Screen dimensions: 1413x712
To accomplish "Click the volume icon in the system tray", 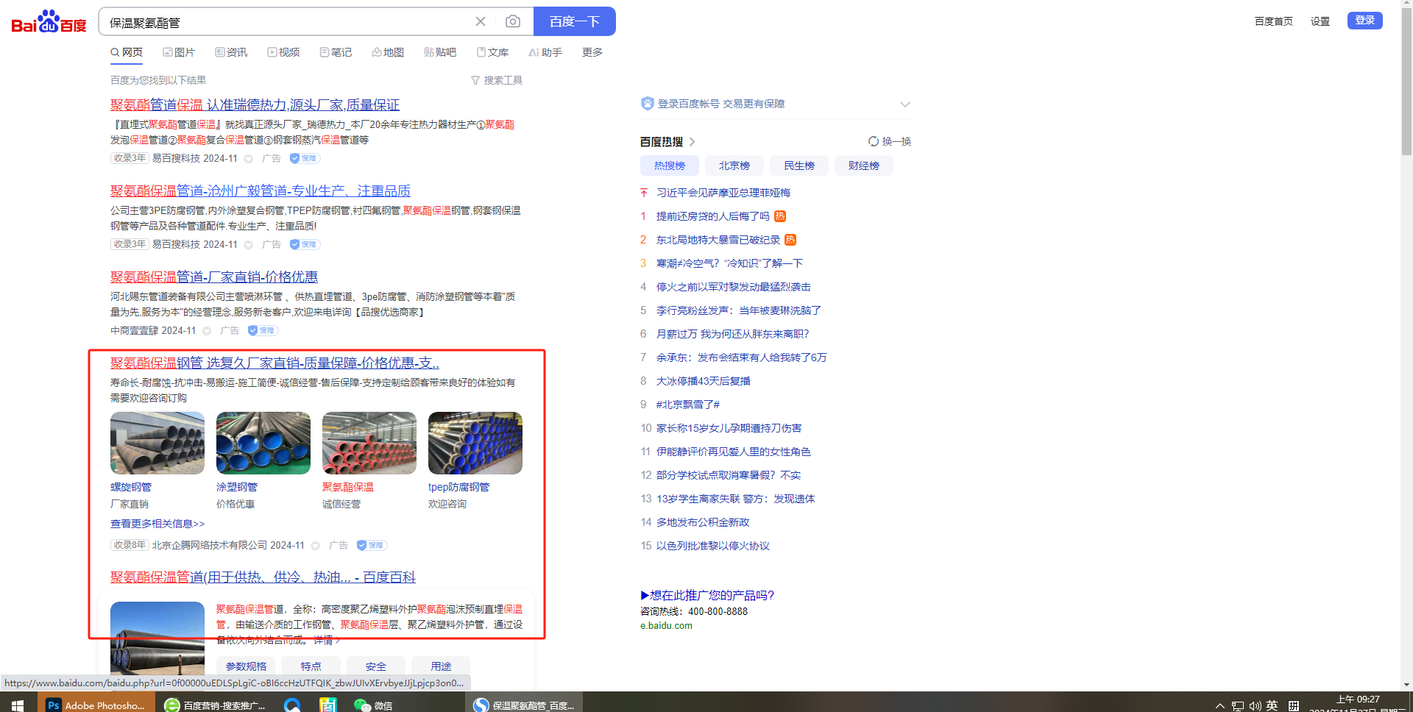I will 1256,706.
